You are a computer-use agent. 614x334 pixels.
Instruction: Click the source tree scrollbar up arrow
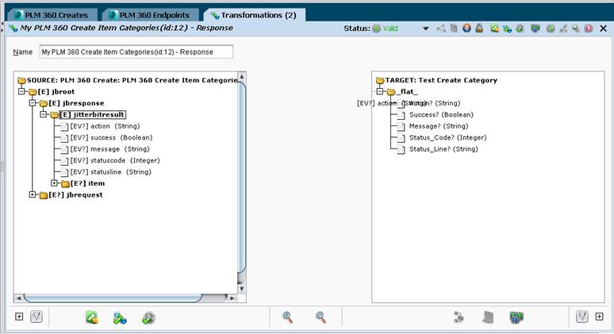tap(242, 76)
